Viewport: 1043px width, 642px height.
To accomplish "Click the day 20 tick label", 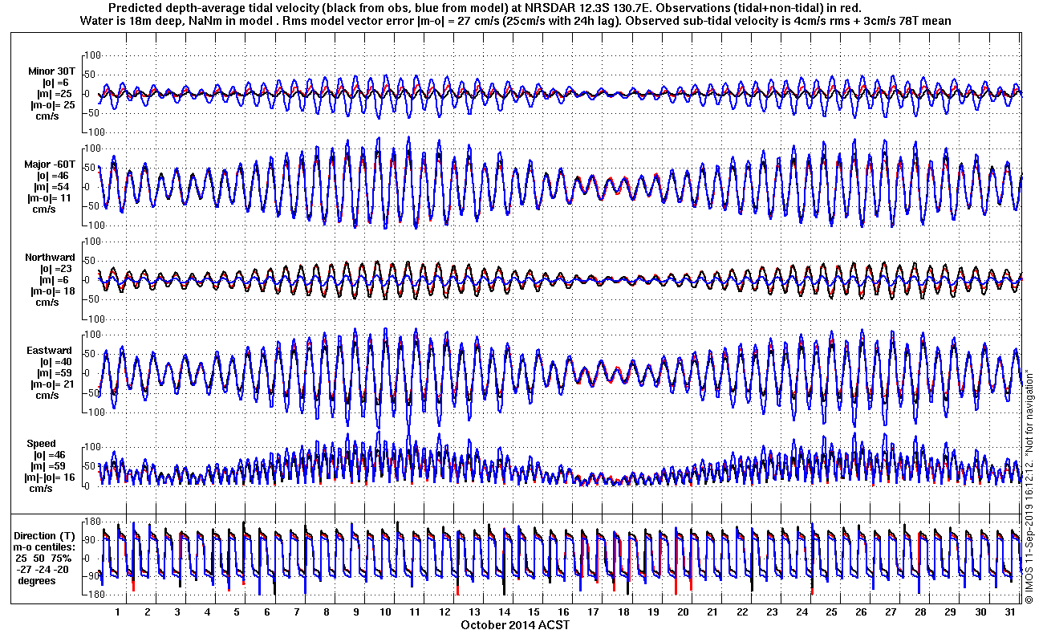I will pos(683,612).
